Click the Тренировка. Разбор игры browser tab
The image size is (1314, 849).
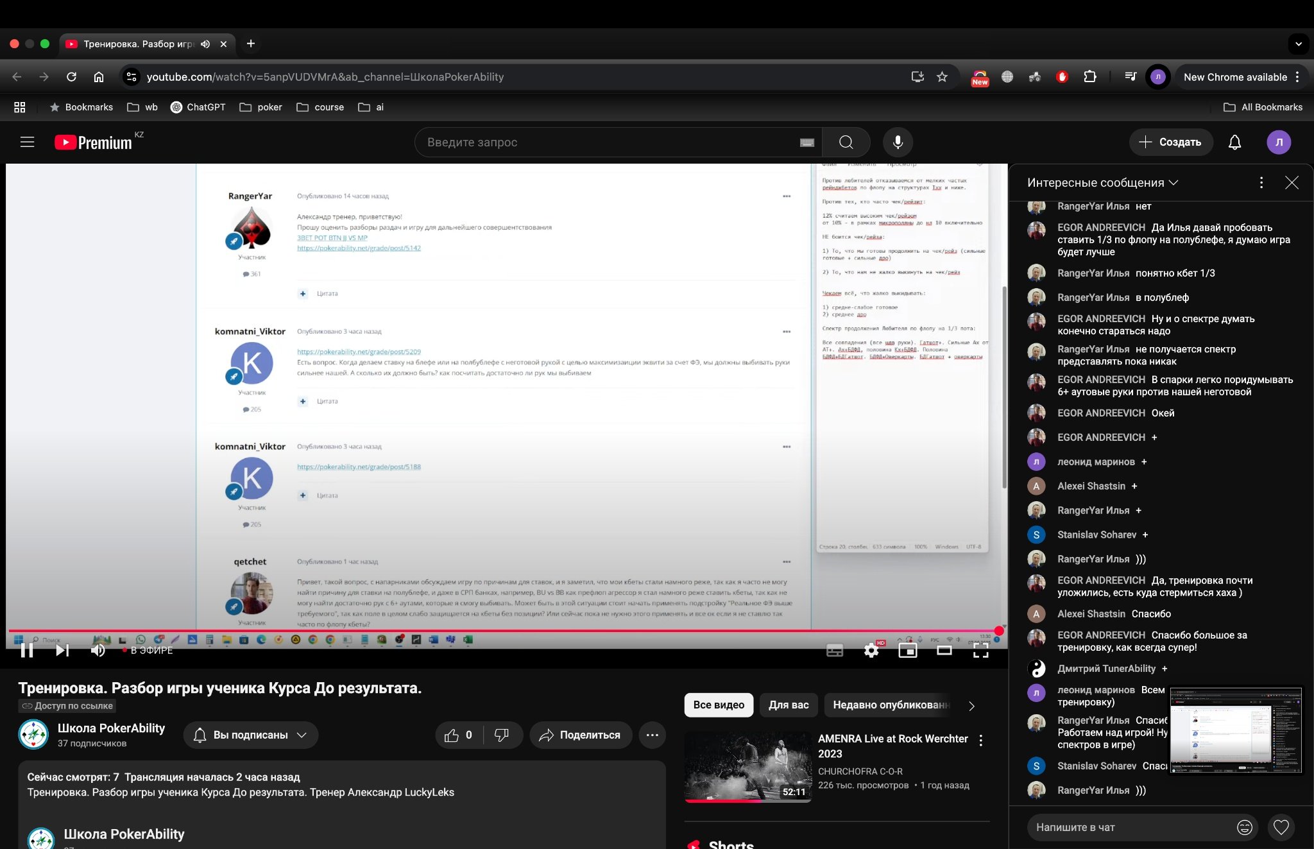pyautogui.click(x=146, y=44)
